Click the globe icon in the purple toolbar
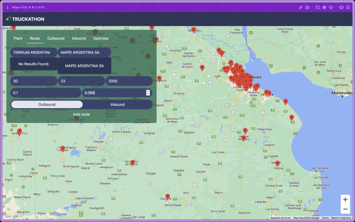 pos(325,7)
